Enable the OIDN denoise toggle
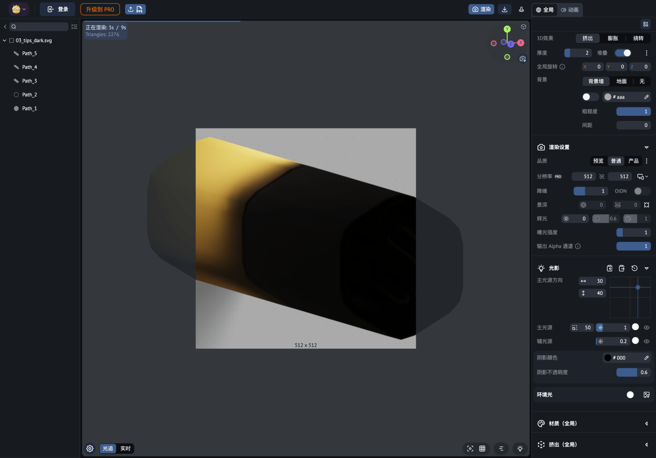The width and height of the screenshot is (656, 458). pyautogui.click(x=641, y=191)
